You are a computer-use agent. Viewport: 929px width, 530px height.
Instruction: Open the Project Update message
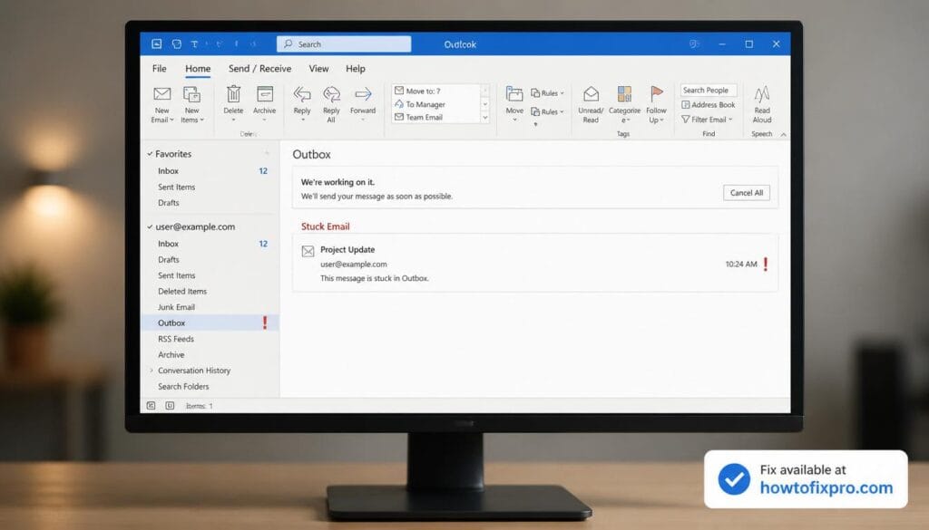point(535,264)
